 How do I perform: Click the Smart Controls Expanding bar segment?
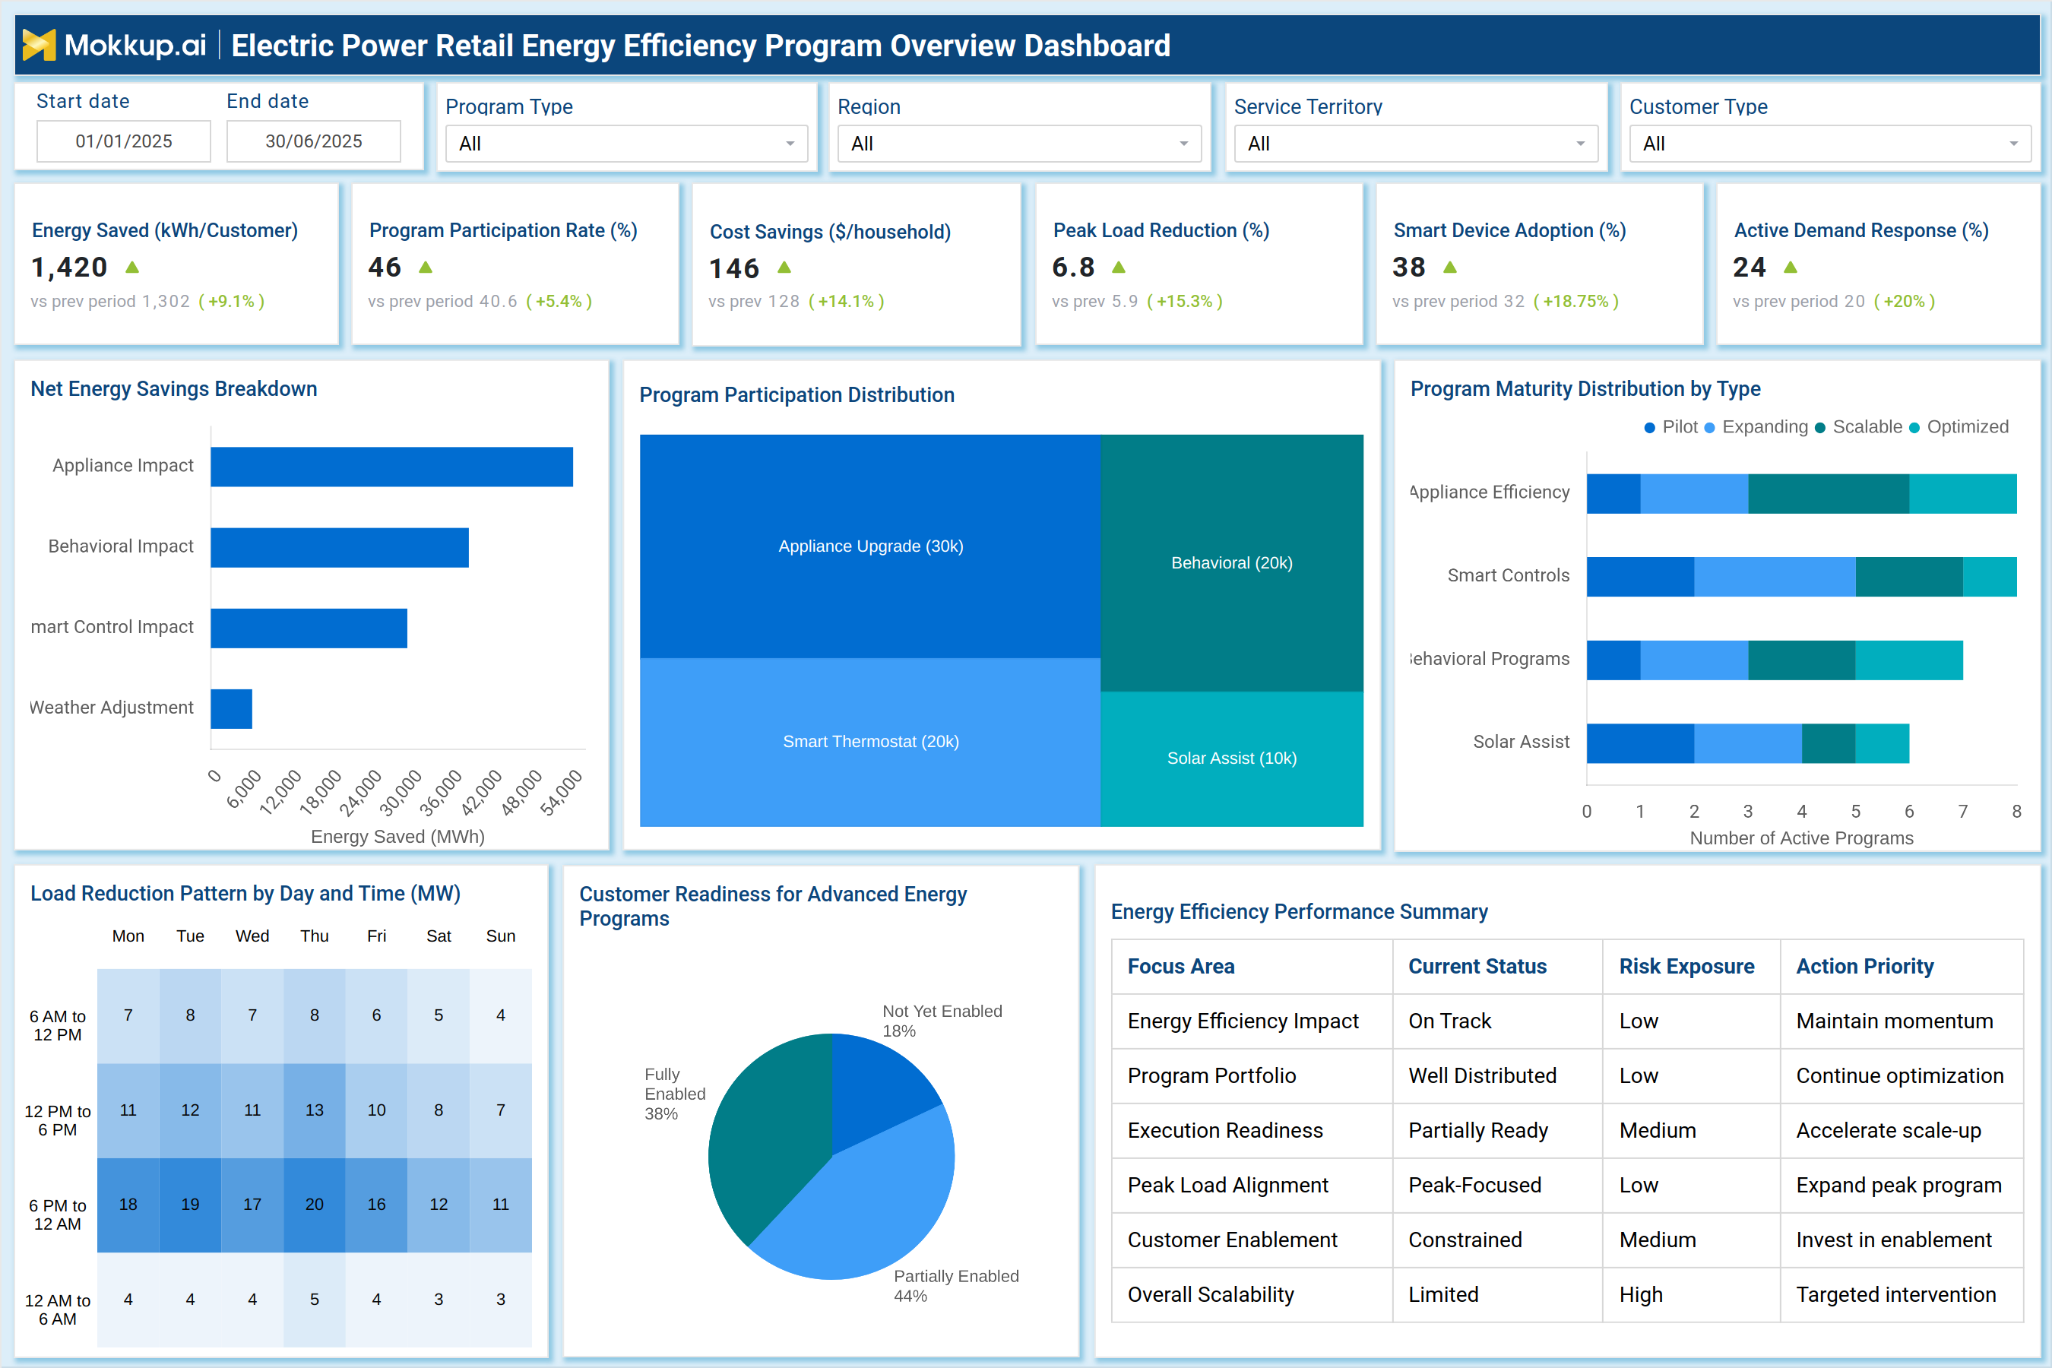point(1775,577)
